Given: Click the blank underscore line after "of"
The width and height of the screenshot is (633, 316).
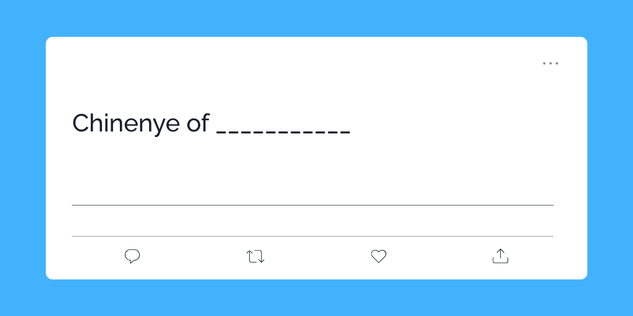Looking at the screenshot, I should point(284,132).
